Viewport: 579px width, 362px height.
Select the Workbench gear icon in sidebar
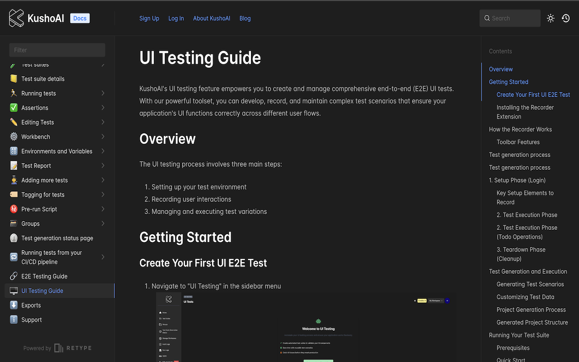point(14,136)
